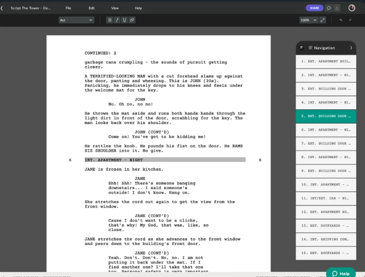The width and height of the screenshot is (365, 277).
Task: Click the SHARE button
Action: point(314,8)
